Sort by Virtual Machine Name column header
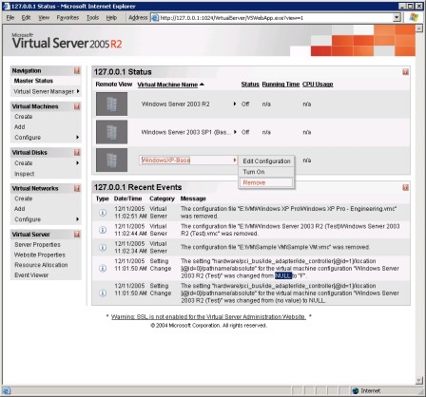 click(x=167, y=85)
